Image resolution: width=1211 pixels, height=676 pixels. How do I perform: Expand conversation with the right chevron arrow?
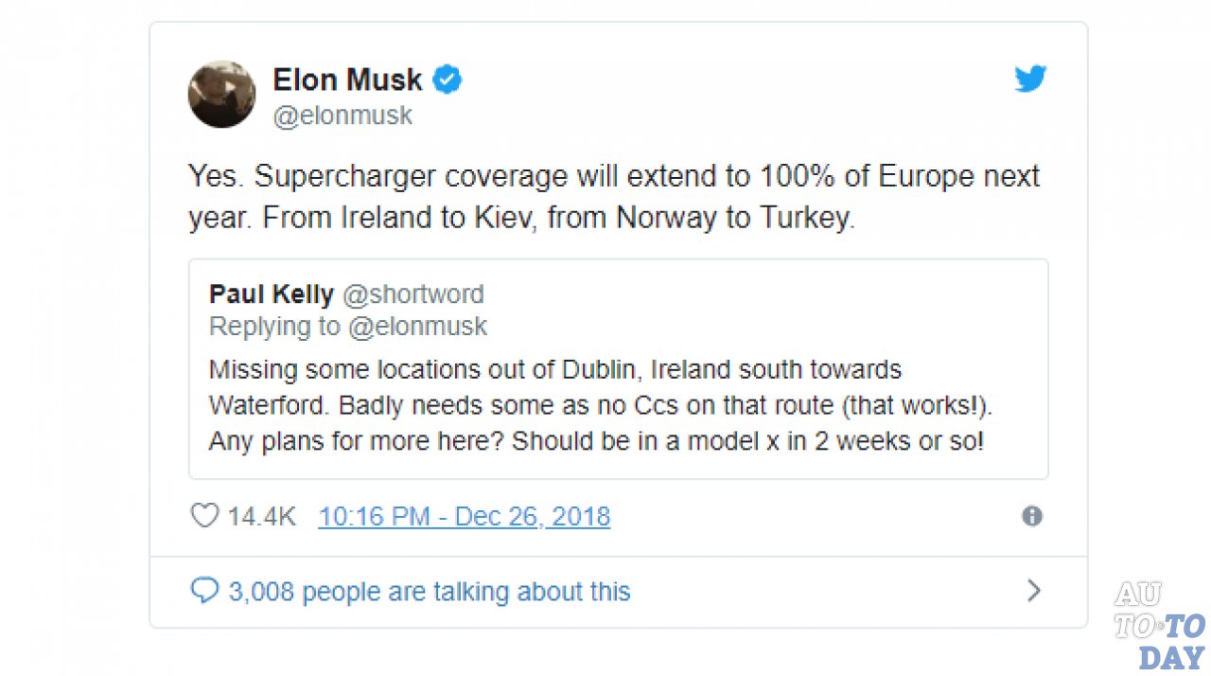tap(1033, 591)
